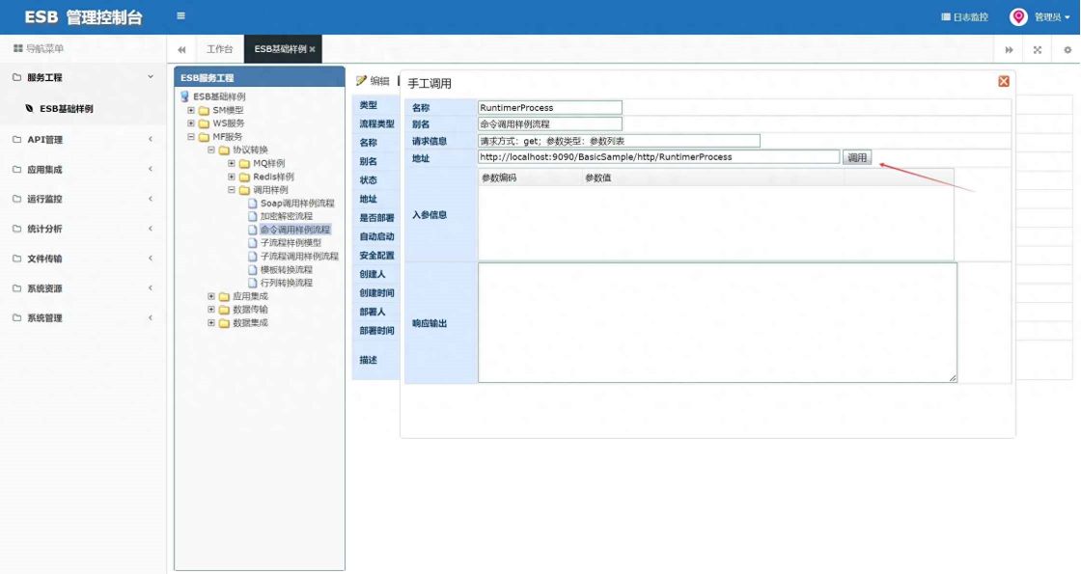Expand the 系统管理 sidebar menu
Image resolution: width=1081 pixels, height=574 pixels.
[x=83, y=317]
